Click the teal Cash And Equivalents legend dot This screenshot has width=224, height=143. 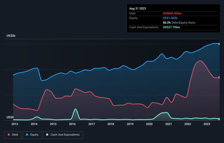pos(47,135)
